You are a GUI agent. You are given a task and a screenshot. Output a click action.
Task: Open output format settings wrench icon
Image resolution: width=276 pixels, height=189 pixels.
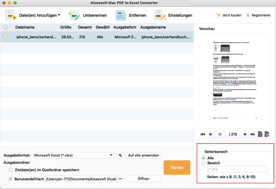[120, 155]
